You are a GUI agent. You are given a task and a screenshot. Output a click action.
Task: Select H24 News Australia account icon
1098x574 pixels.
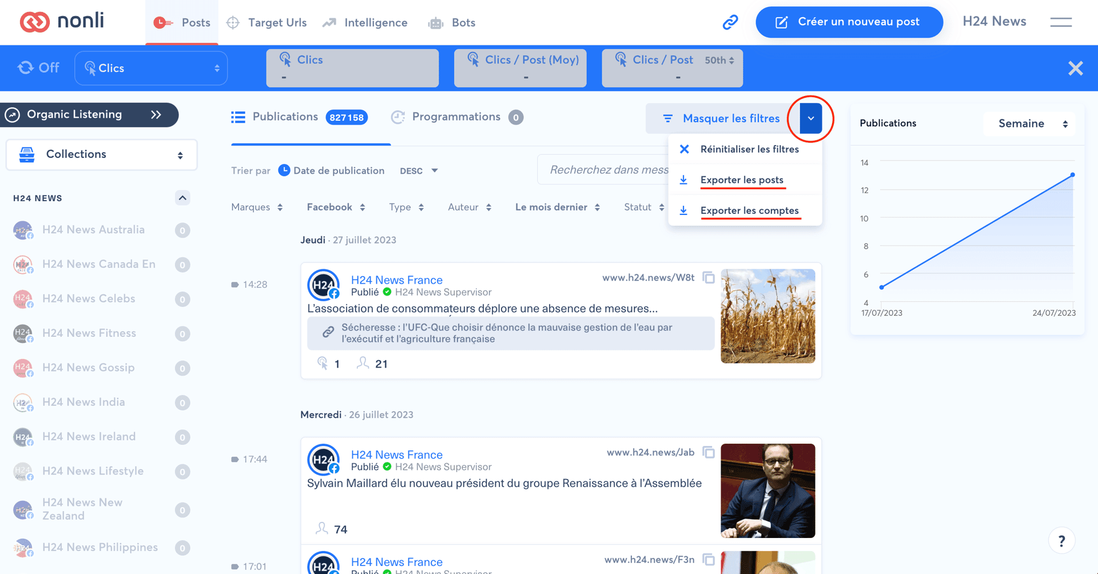tap(23, 230)
